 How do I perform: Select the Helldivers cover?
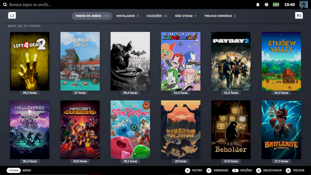pyautogui.click(x=30, y=129)
